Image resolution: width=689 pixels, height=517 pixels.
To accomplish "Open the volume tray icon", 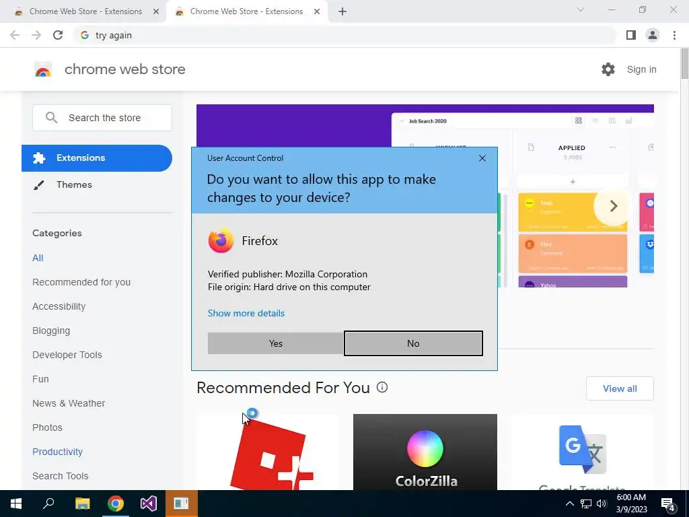I will (602, 504).
